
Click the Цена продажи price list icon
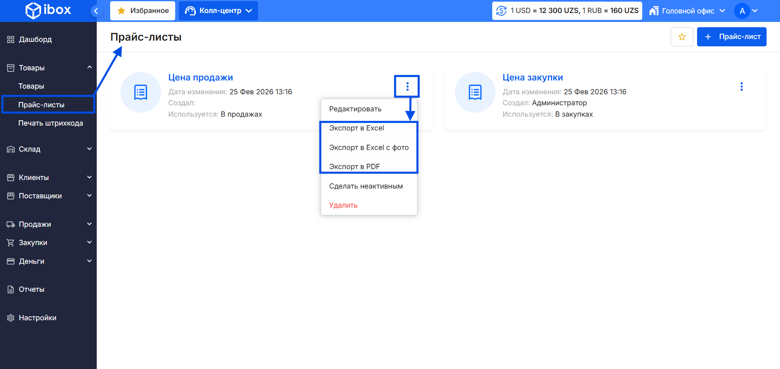point(141,92)
